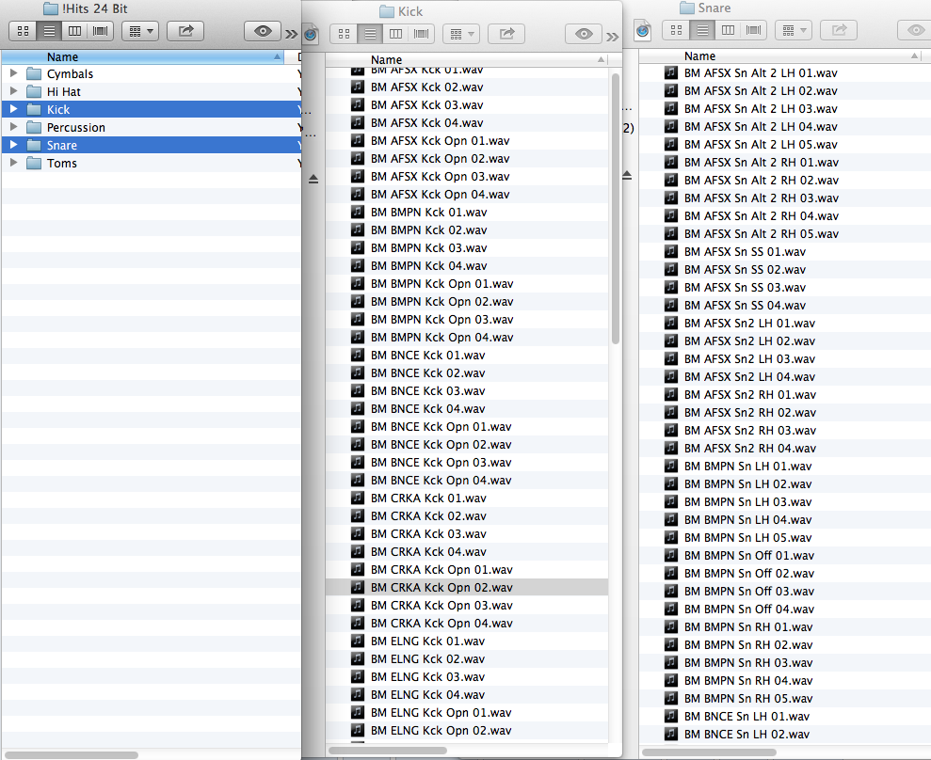Screen dimensions: 931x760
Task: Choose Cover Flow view in !Hits 24 Bit window
Action: click(x=100, y=31)
